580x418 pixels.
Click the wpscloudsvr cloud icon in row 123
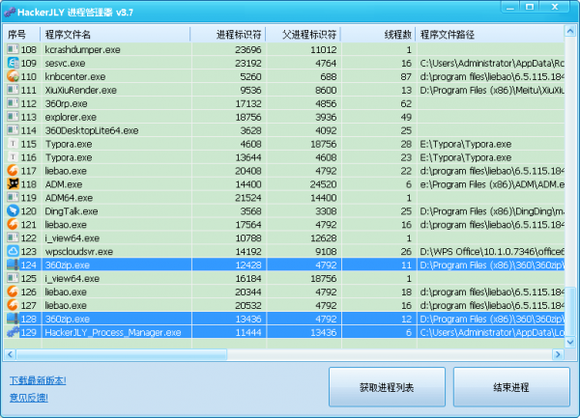coord(13,251)
